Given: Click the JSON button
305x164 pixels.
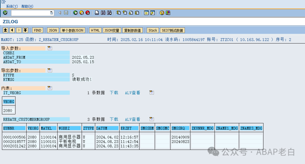Looking at the screenshot, I should coord(53,30).
